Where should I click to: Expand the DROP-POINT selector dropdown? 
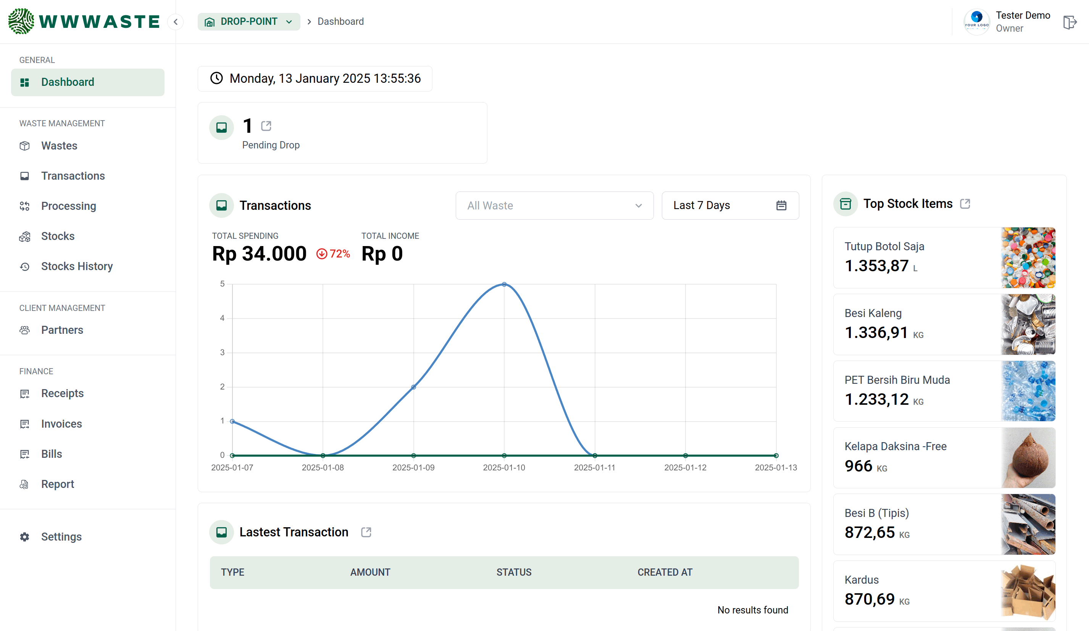pyautogui.click(x=249, y=22)
